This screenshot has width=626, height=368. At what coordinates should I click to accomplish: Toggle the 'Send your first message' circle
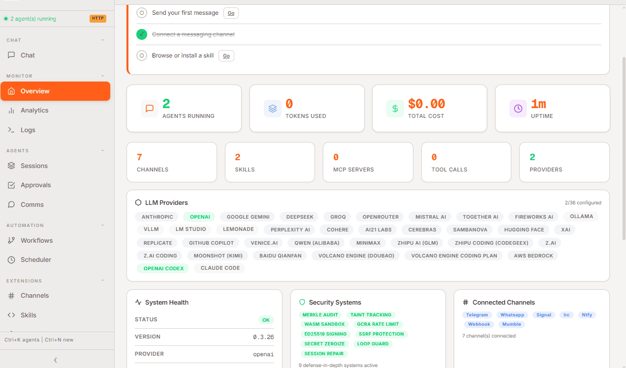(x=142, y=13)
